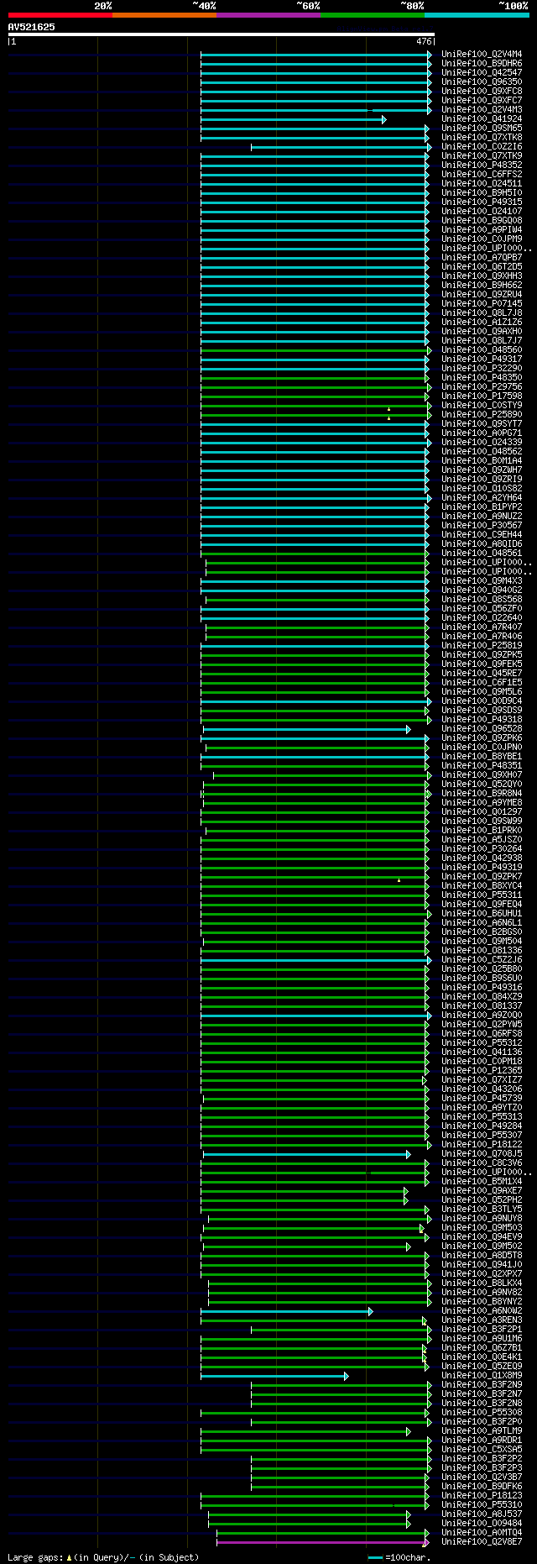Select hit UniRef100_A9TLM9
The image size is (537, 1564).
[x=482, y=1431]
